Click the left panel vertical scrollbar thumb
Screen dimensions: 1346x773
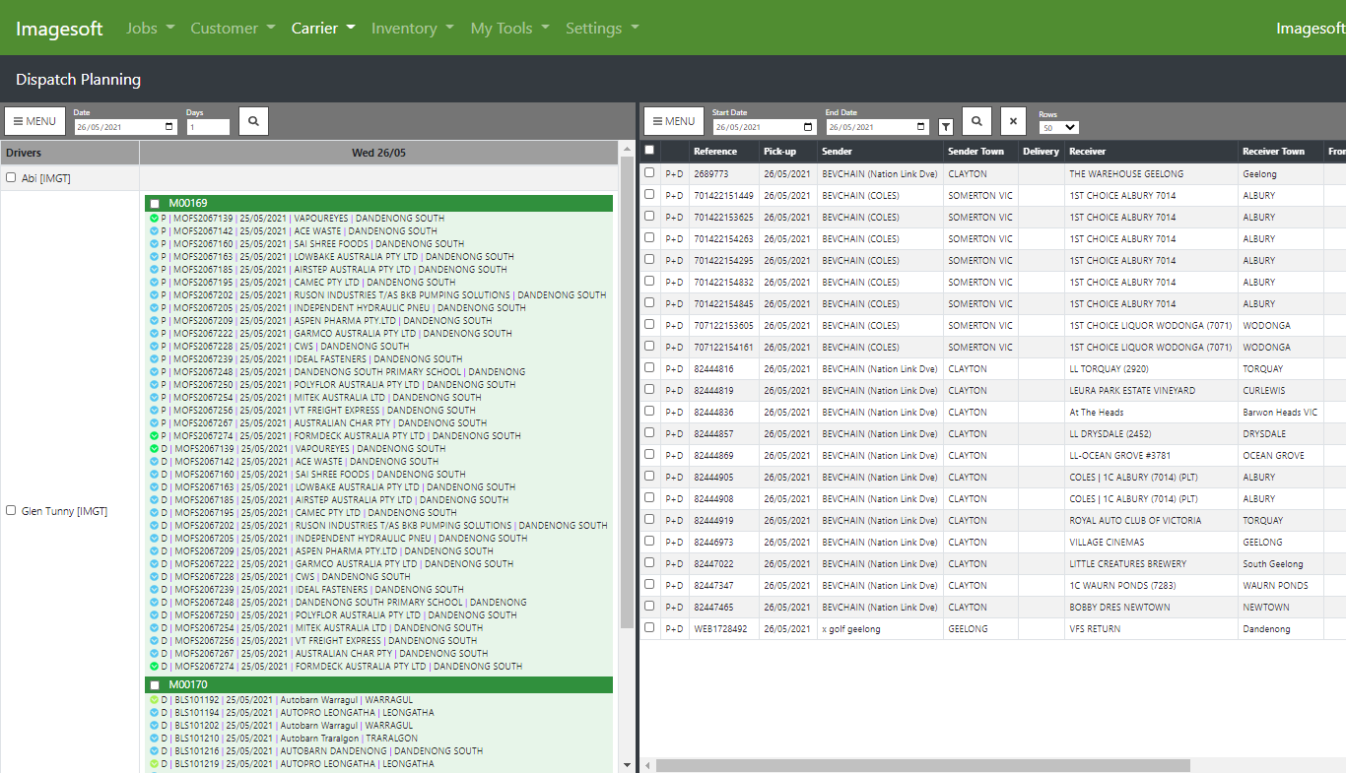[x=627, y=392]
